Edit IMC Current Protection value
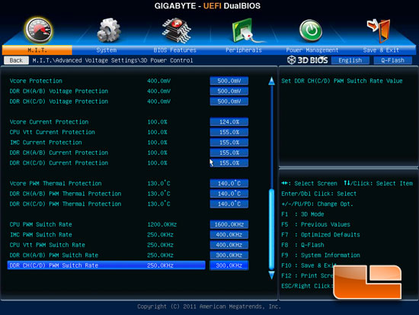 click(x=229, y=143)
